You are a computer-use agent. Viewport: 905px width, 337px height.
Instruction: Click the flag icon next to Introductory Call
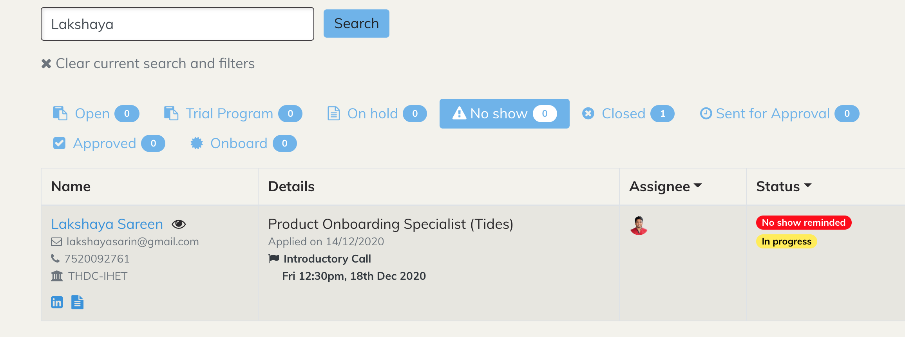(274, 258)
